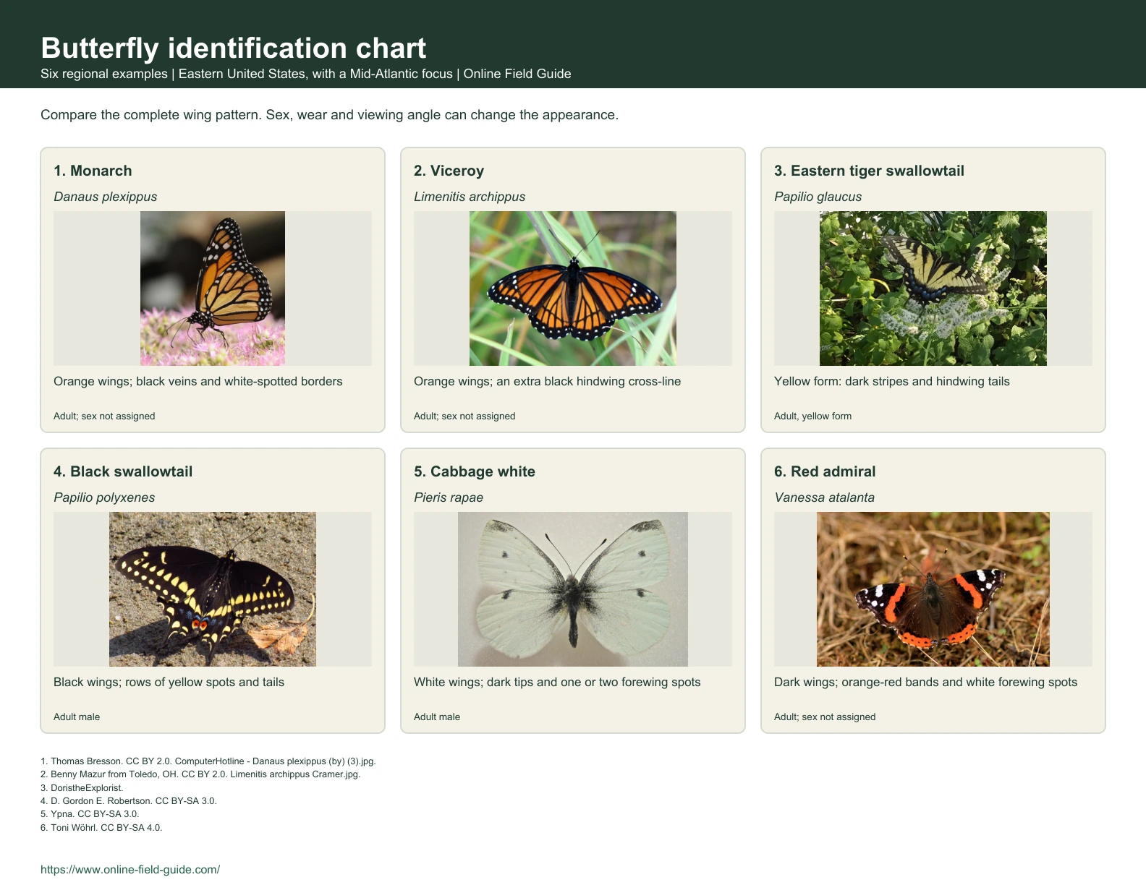Click credit line 4 D. Gordon E. Robertson
The height and width of the screenshot is (885, 1146).
click(x=129, y=800)
